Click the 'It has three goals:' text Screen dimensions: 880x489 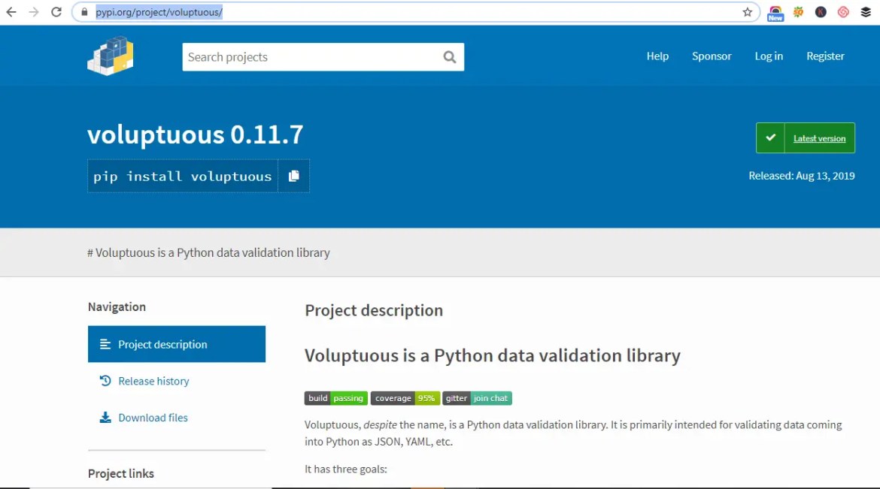point(346,469)
